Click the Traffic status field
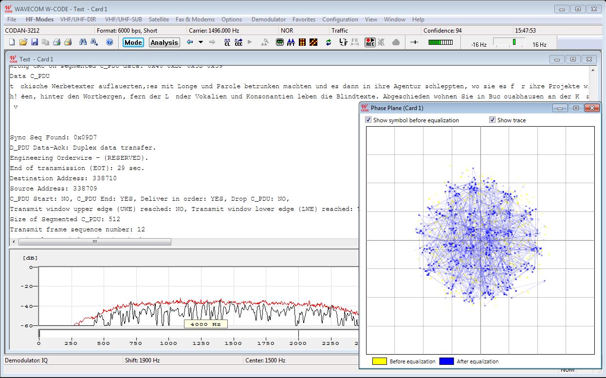Image resolution: width=606 pixels, height=378 pixels. [x=375, y=30]
